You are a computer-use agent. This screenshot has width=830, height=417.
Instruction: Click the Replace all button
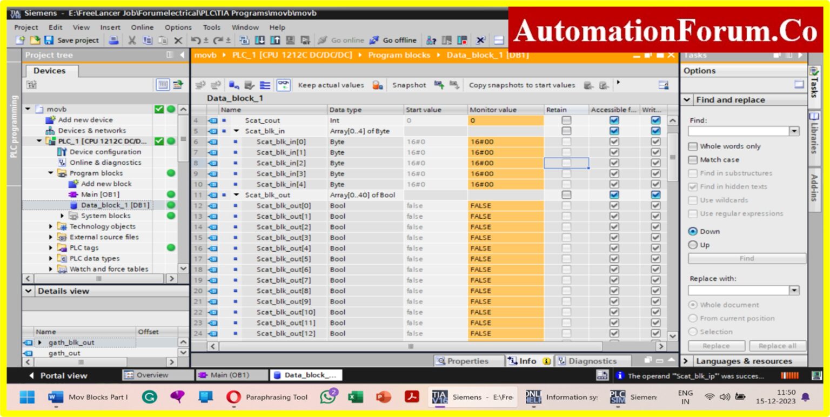click(778, 346)
